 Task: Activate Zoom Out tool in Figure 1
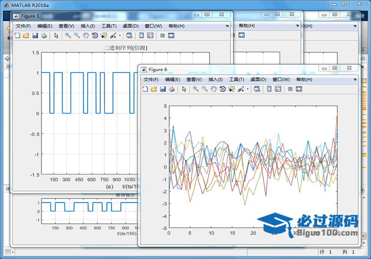pos(77,36)
